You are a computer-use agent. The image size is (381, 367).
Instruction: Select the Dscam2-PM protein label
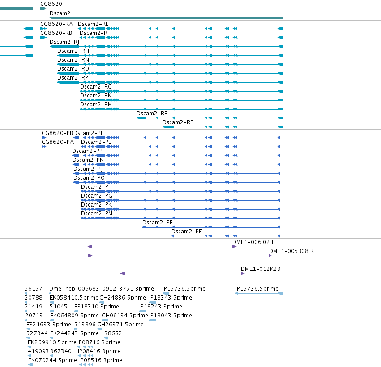(97, 214)
